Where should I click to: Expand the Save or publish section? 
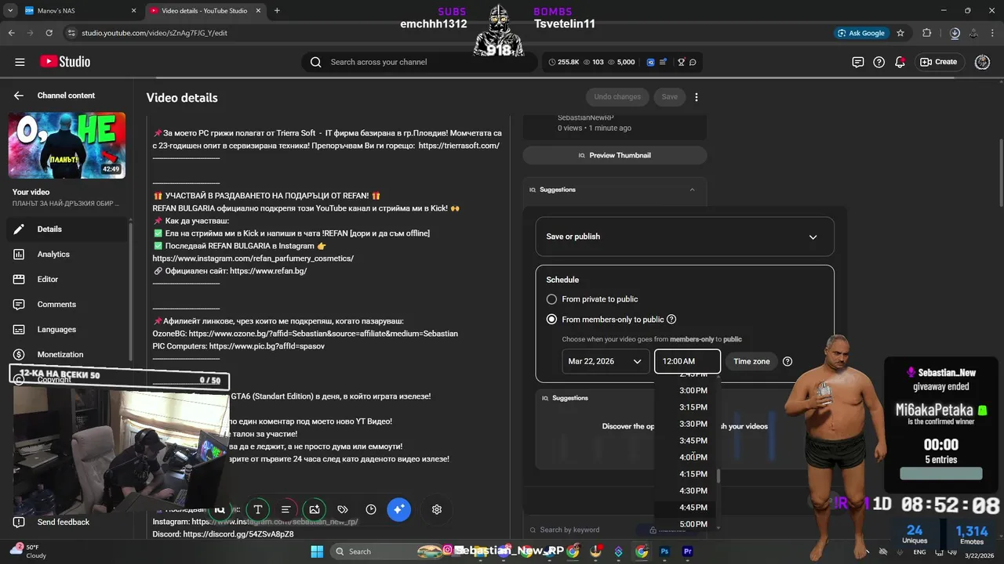[685, 237]
